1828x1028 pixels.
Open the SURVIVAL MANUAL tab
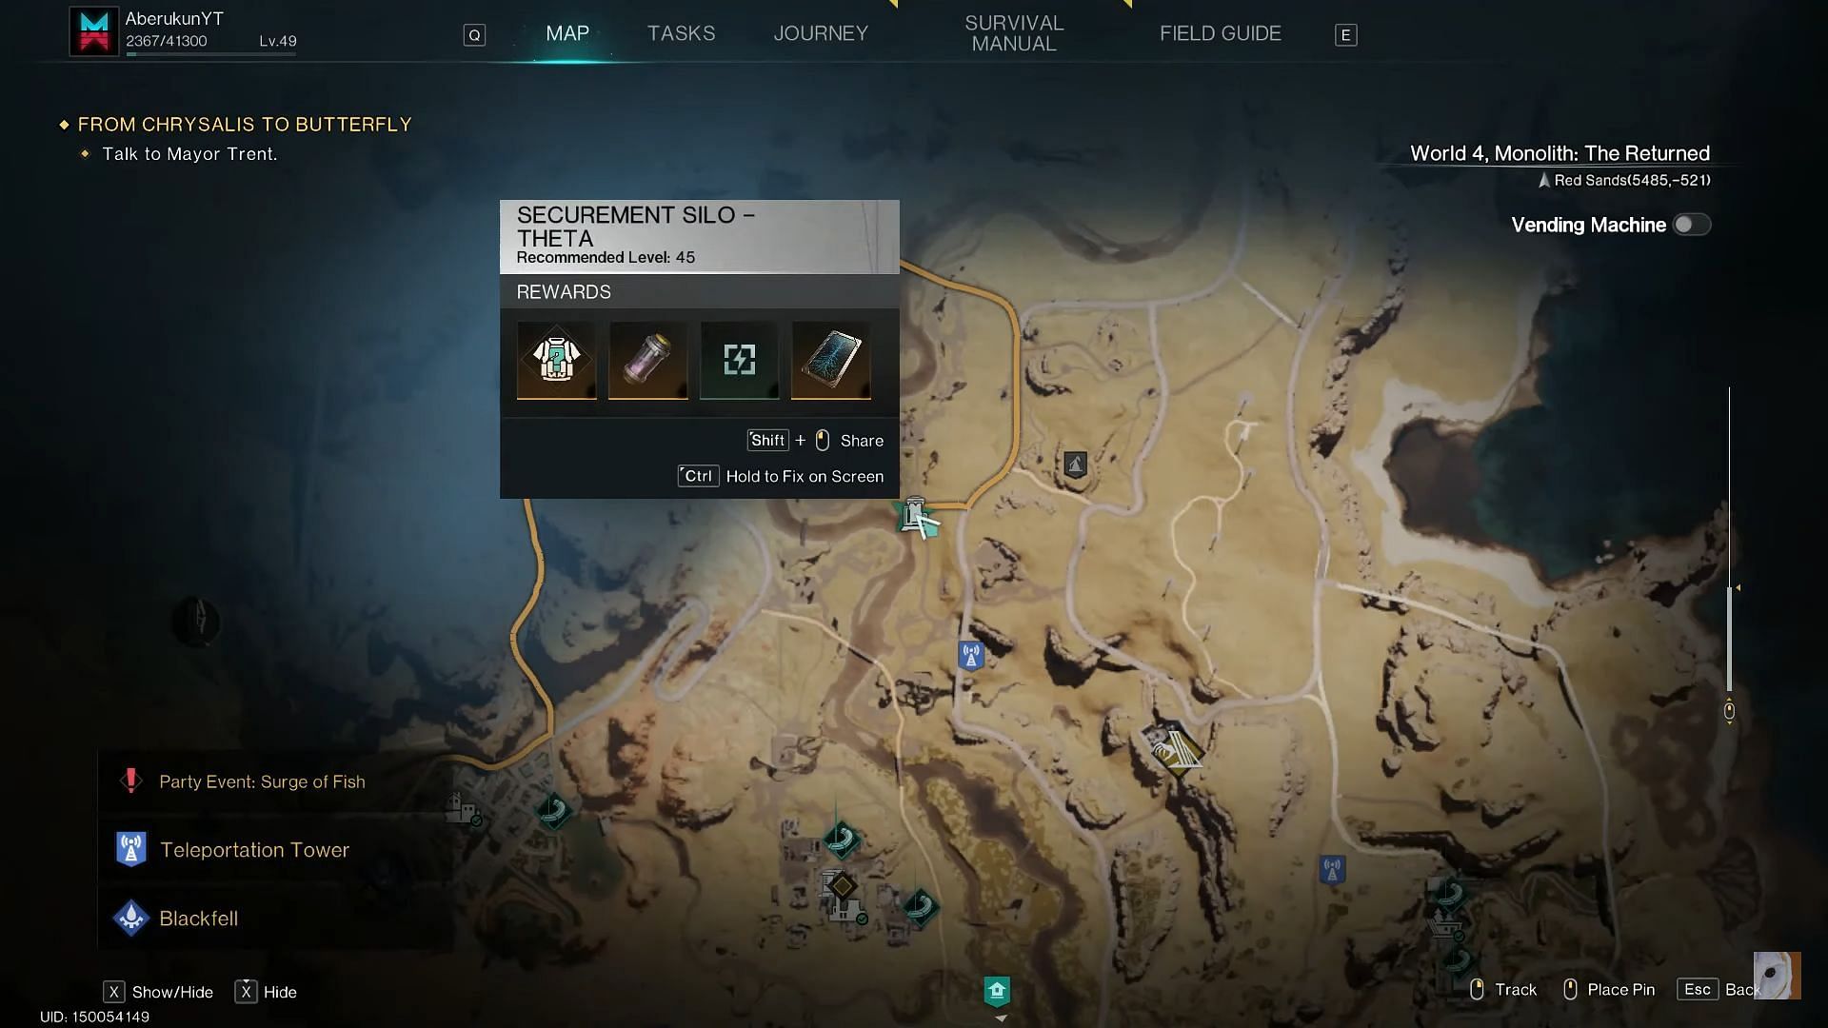[x=1014, y=34]
